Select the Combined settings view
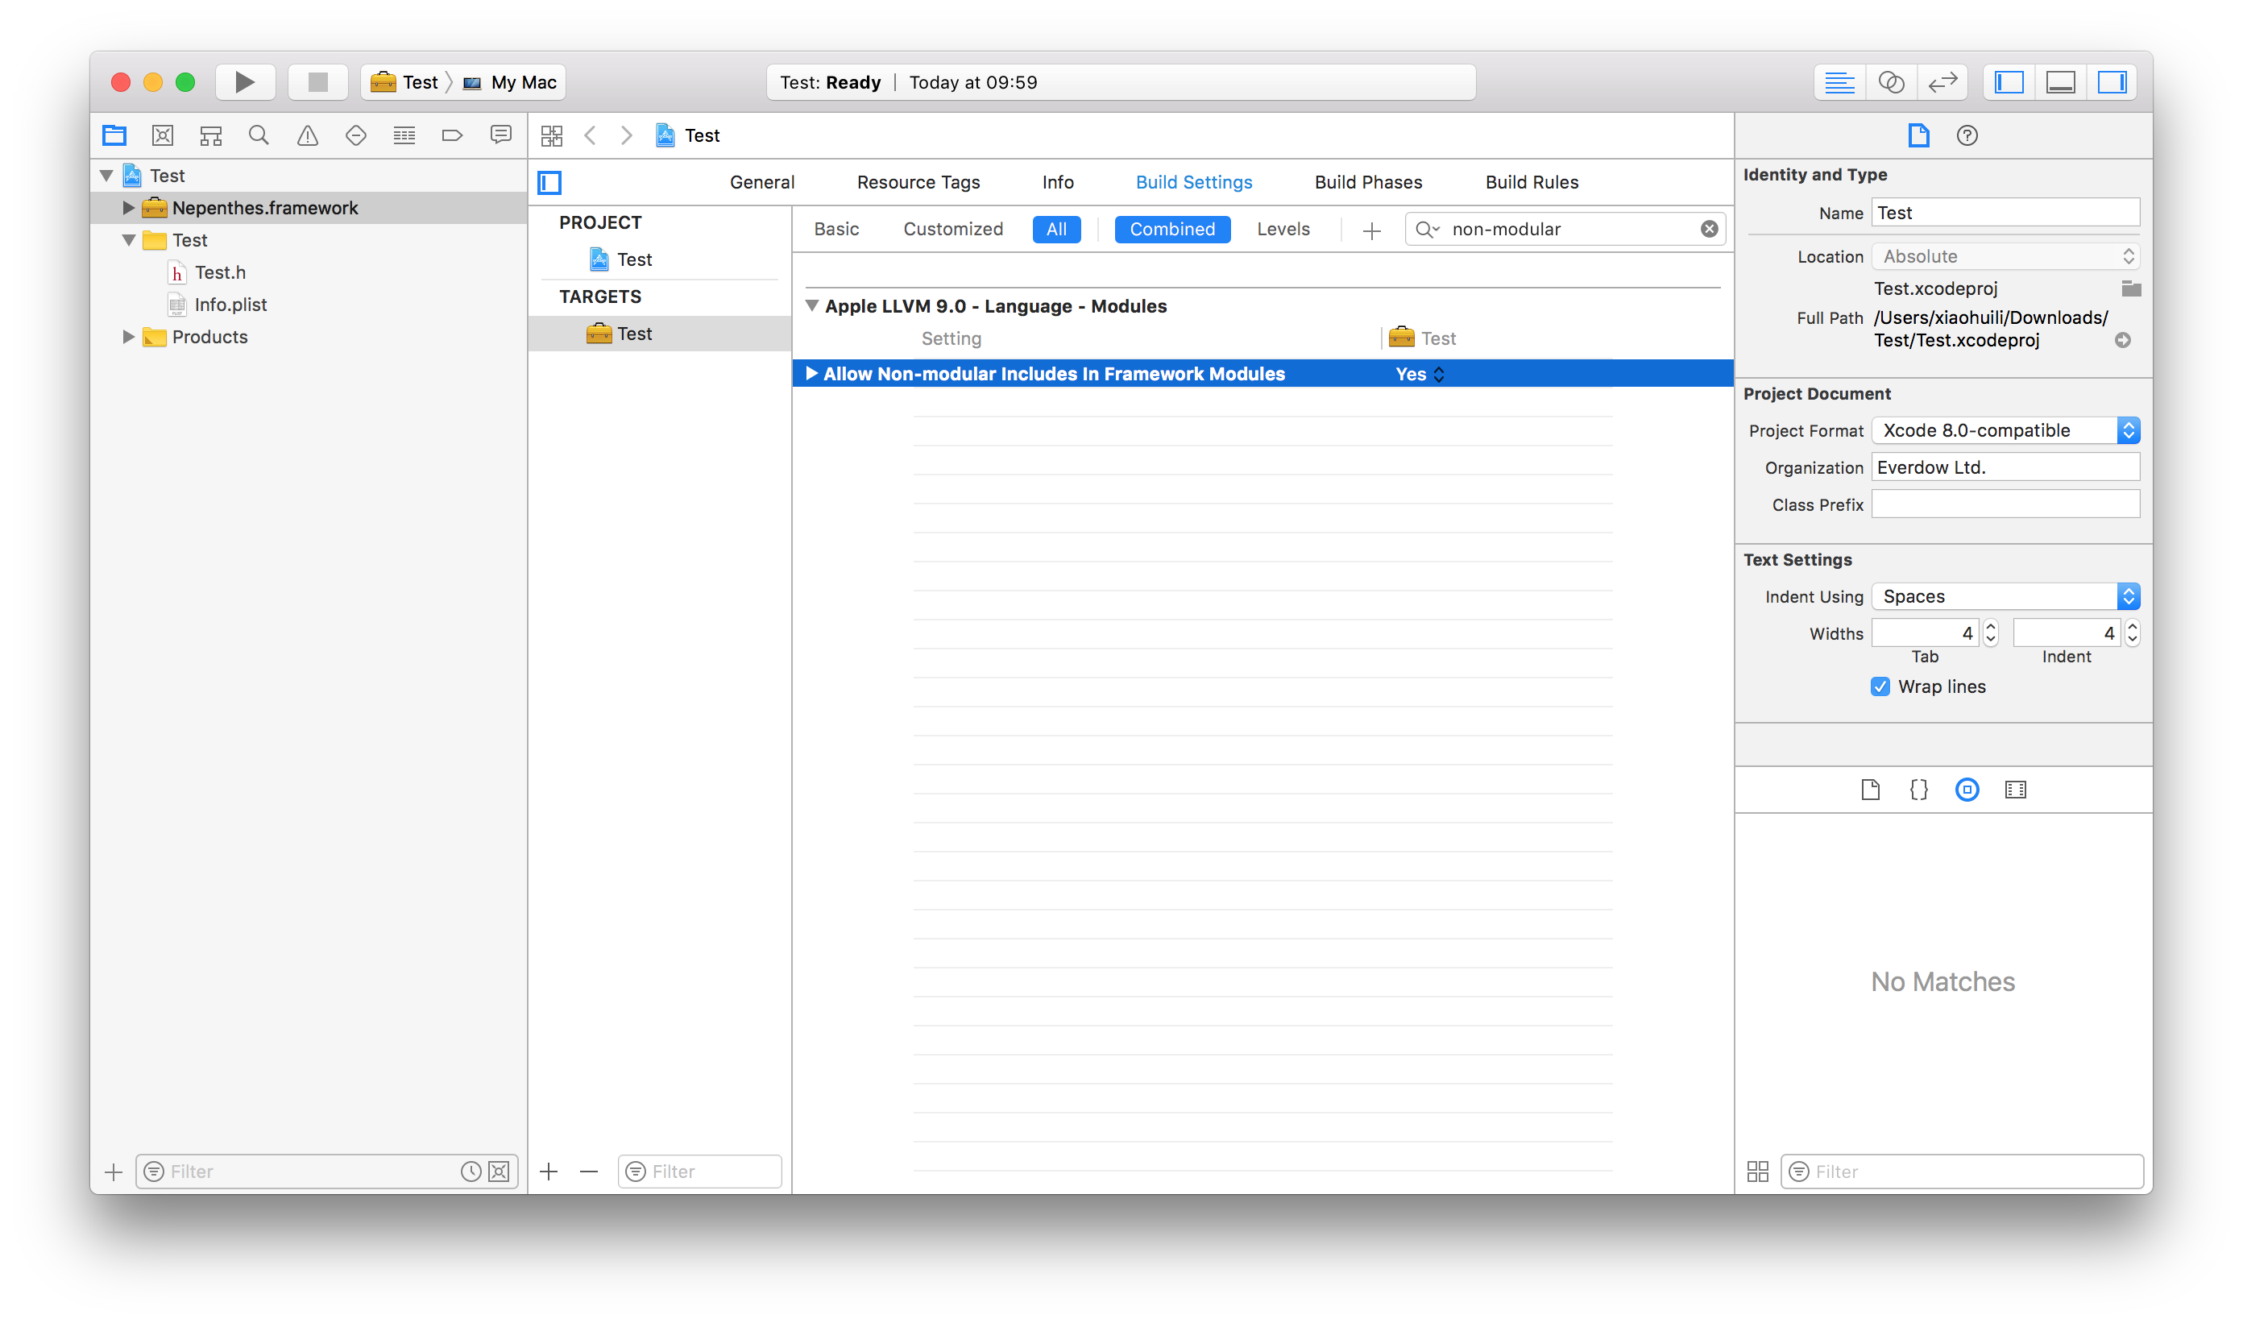Viewport: 2243px width, 1323px height. pos(1172,229)
